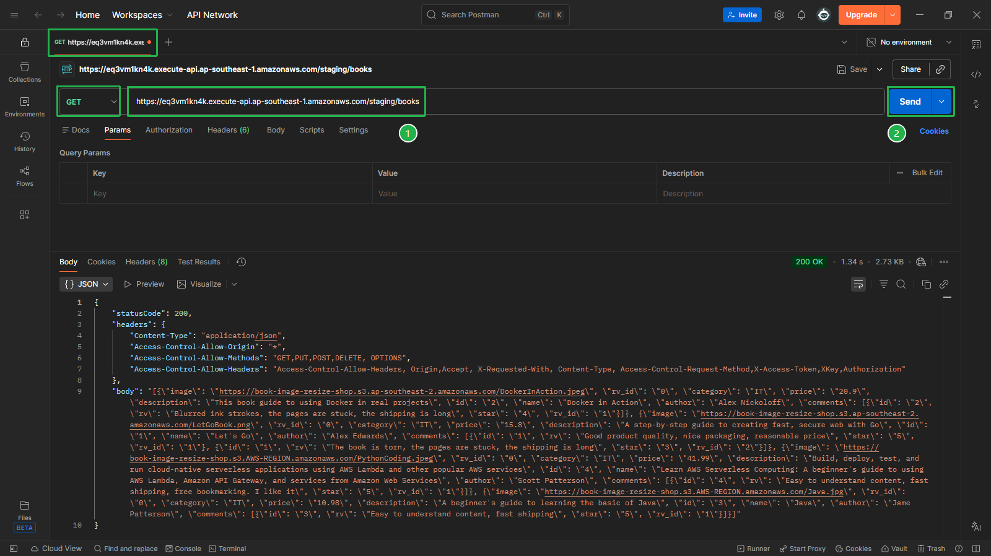Image resolution: width=991 pixels, height=556 pixels.
Task: View the Test Results tab
Action: pos(199,262)
